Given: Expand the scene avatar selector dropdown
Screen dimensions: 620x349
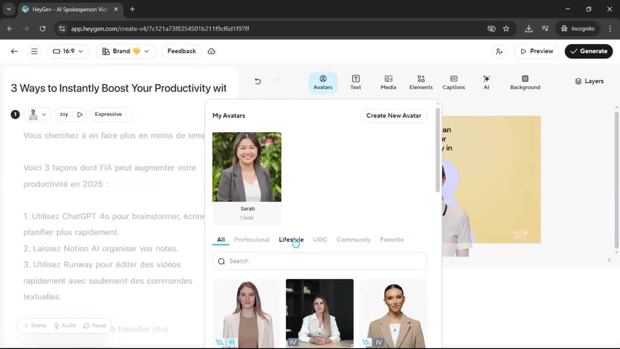Looking at the screenshot, I should pos(37,114).
